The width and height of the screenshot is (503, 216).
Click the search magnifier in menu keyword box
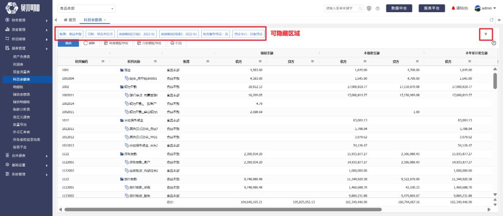click(361, 8)
